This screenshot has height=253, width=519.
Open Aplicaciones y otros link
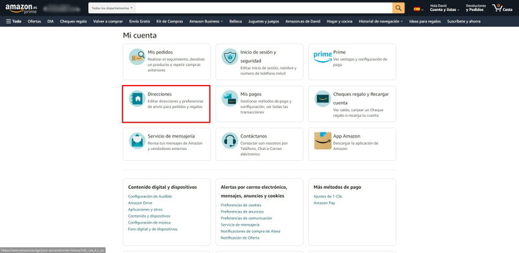click(x=145, y=210)
